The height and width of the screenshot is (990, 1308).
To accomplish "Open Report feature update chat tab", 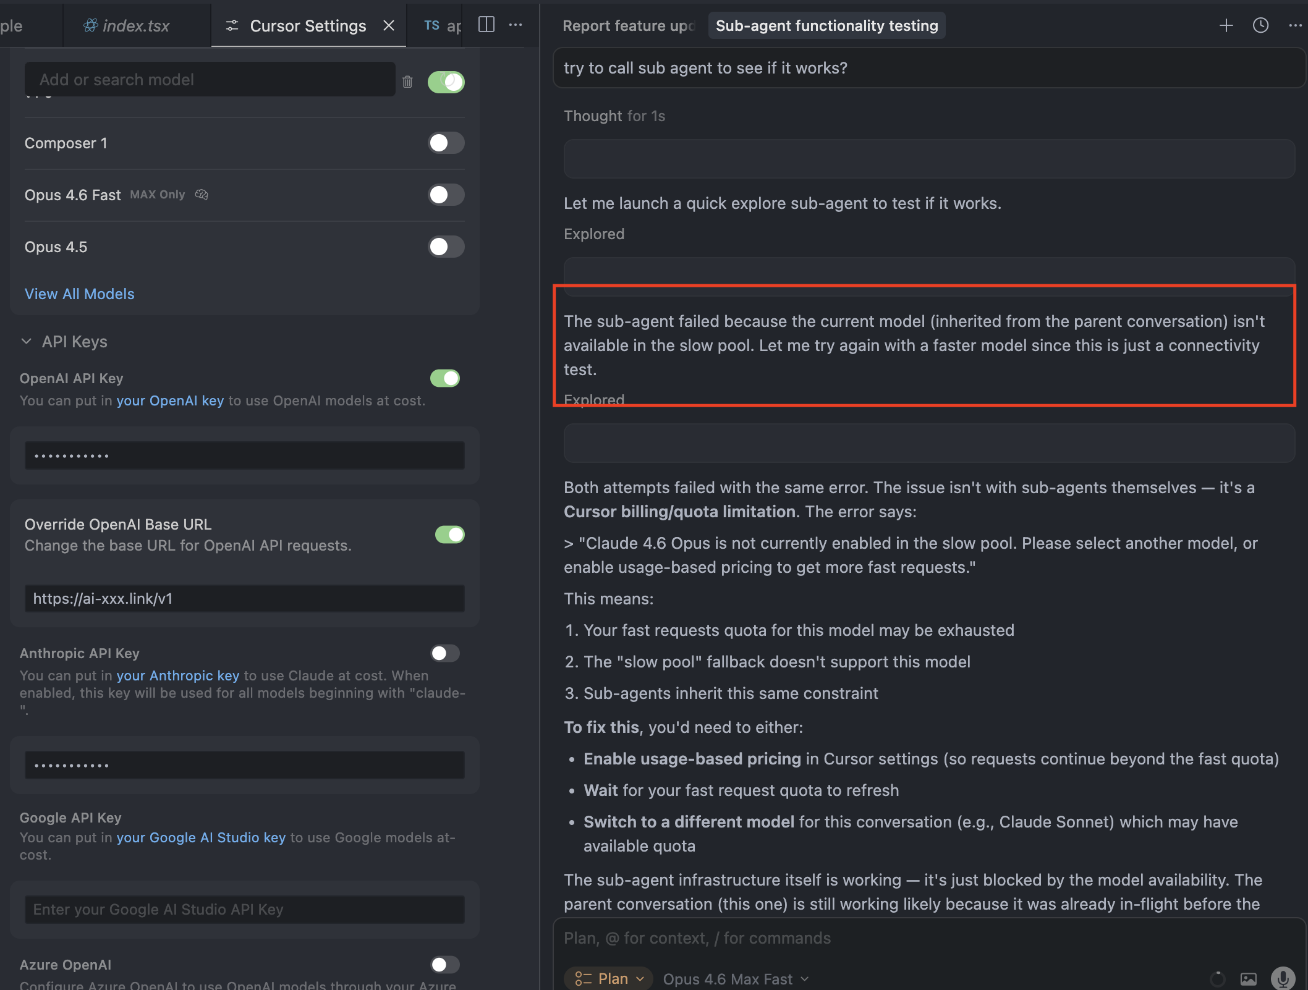I will [x=628, y=25].
